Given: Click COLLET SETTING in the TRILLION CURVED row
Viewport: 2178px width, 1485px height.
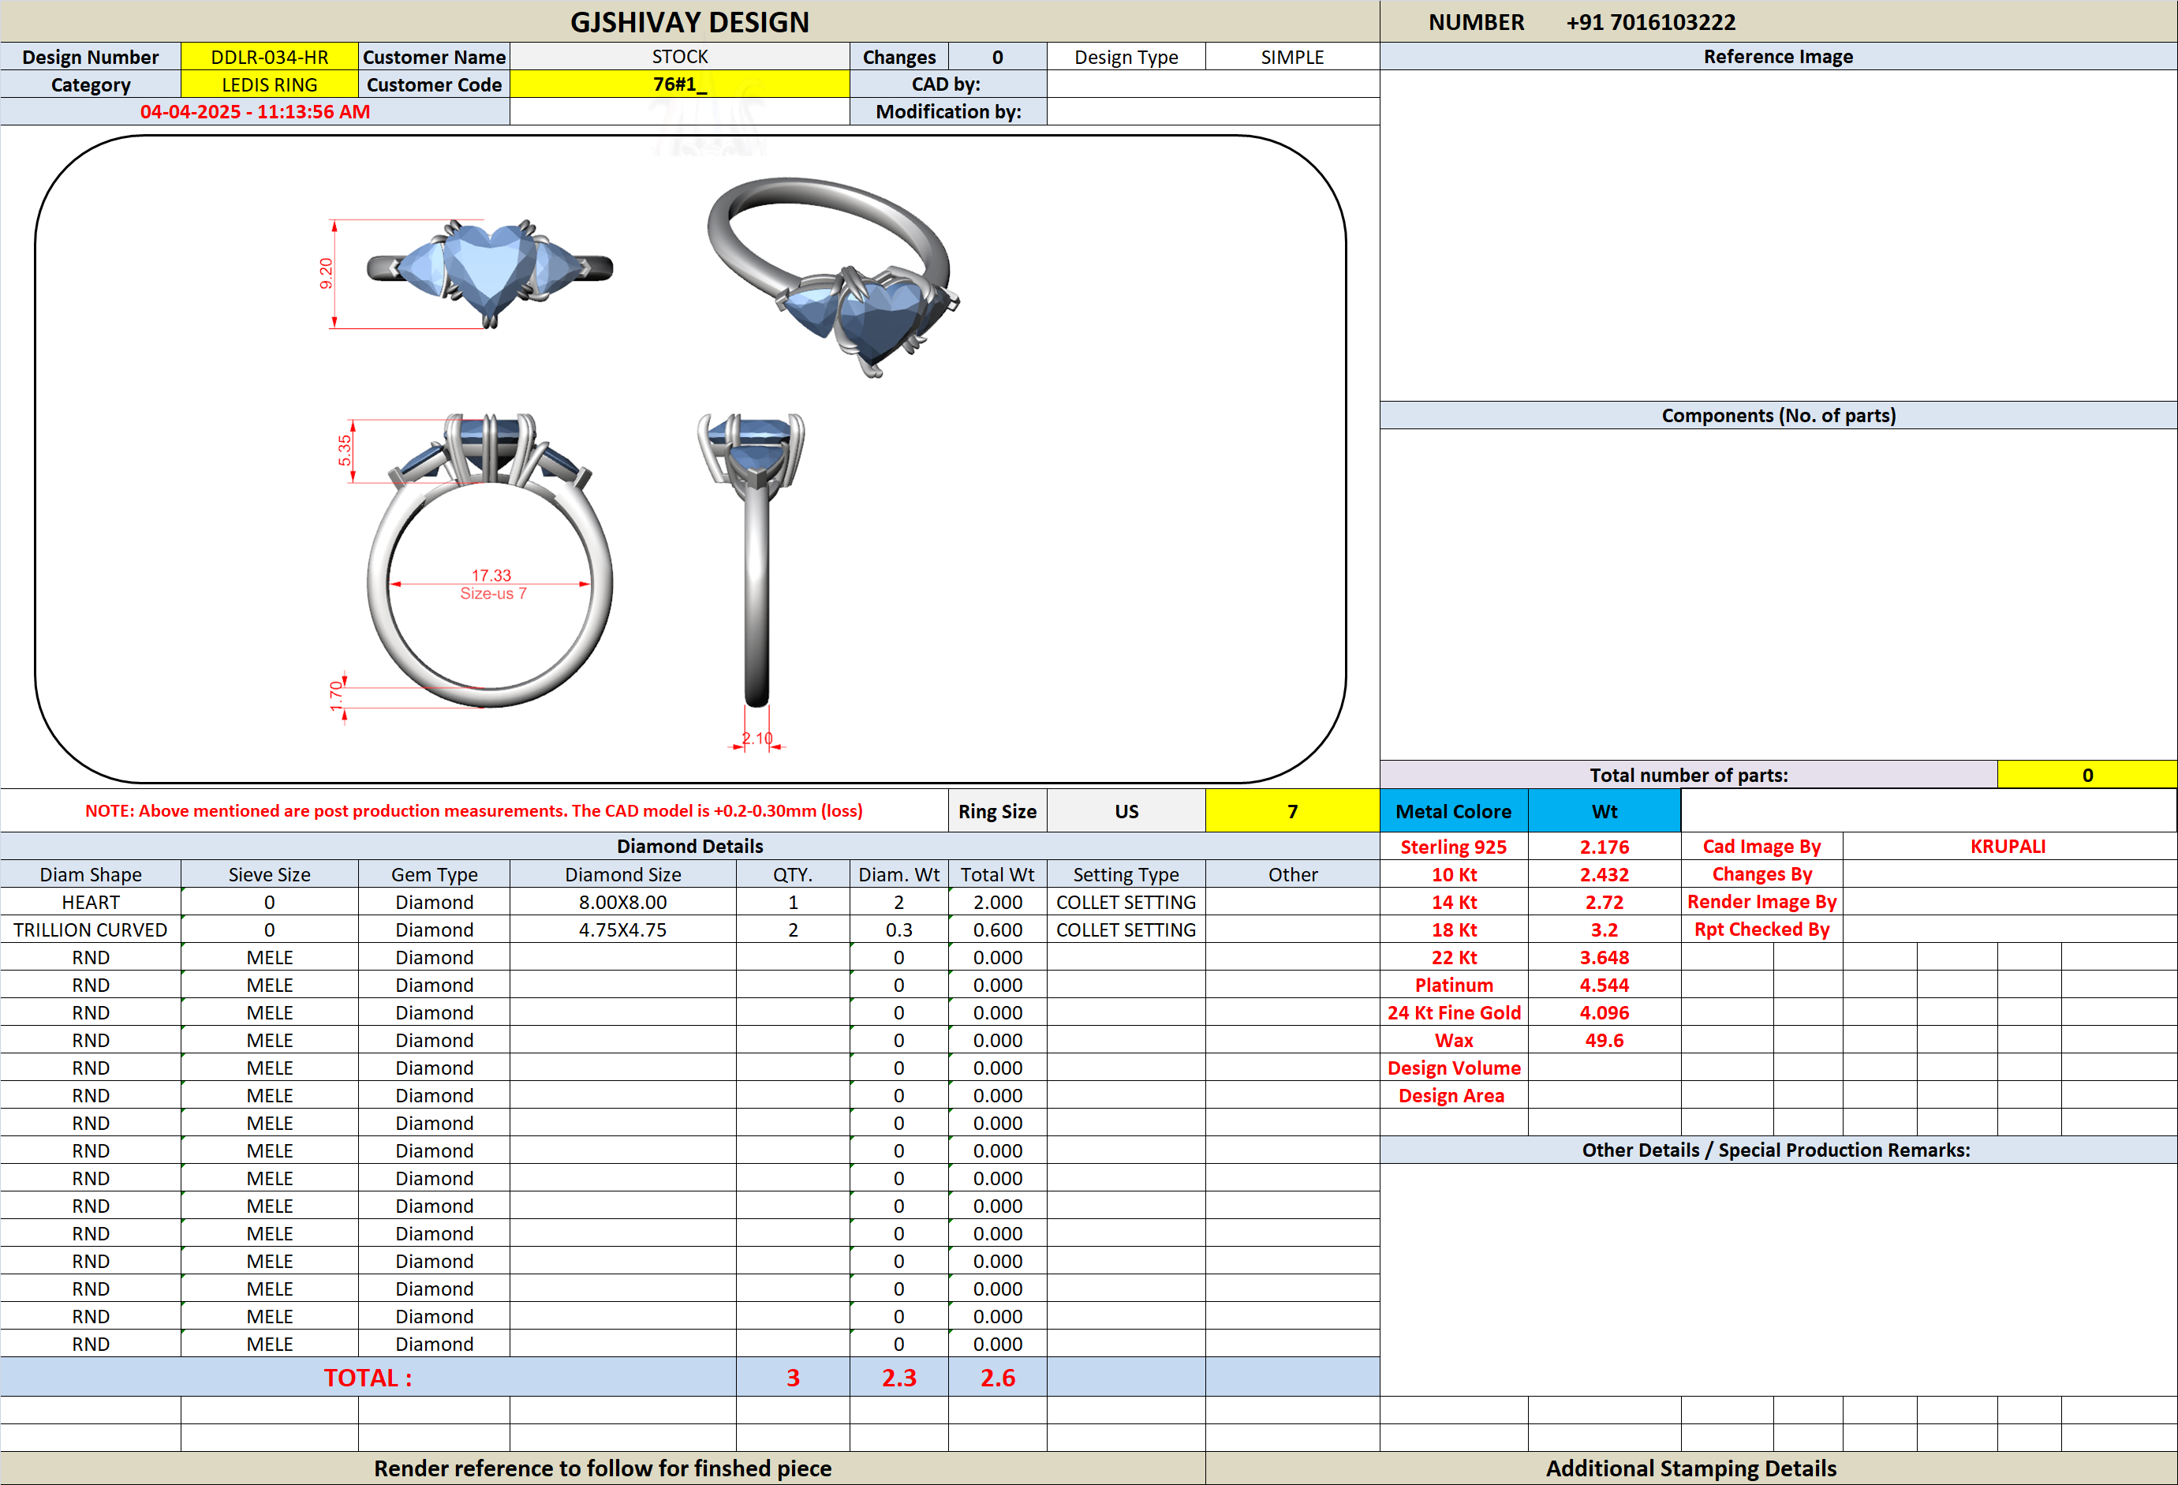Looking at the screenshot, I should point(1126,930).
